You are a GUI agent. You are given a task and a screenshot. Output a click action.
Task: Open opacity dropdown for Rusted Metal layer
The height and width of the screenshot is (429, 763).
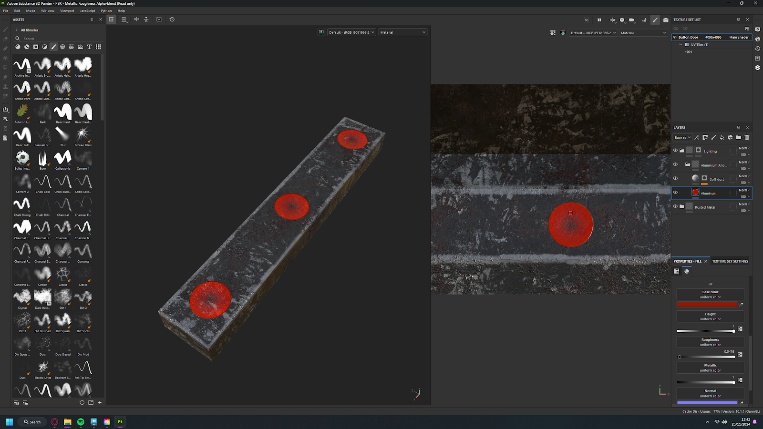[x=744, y=211]
